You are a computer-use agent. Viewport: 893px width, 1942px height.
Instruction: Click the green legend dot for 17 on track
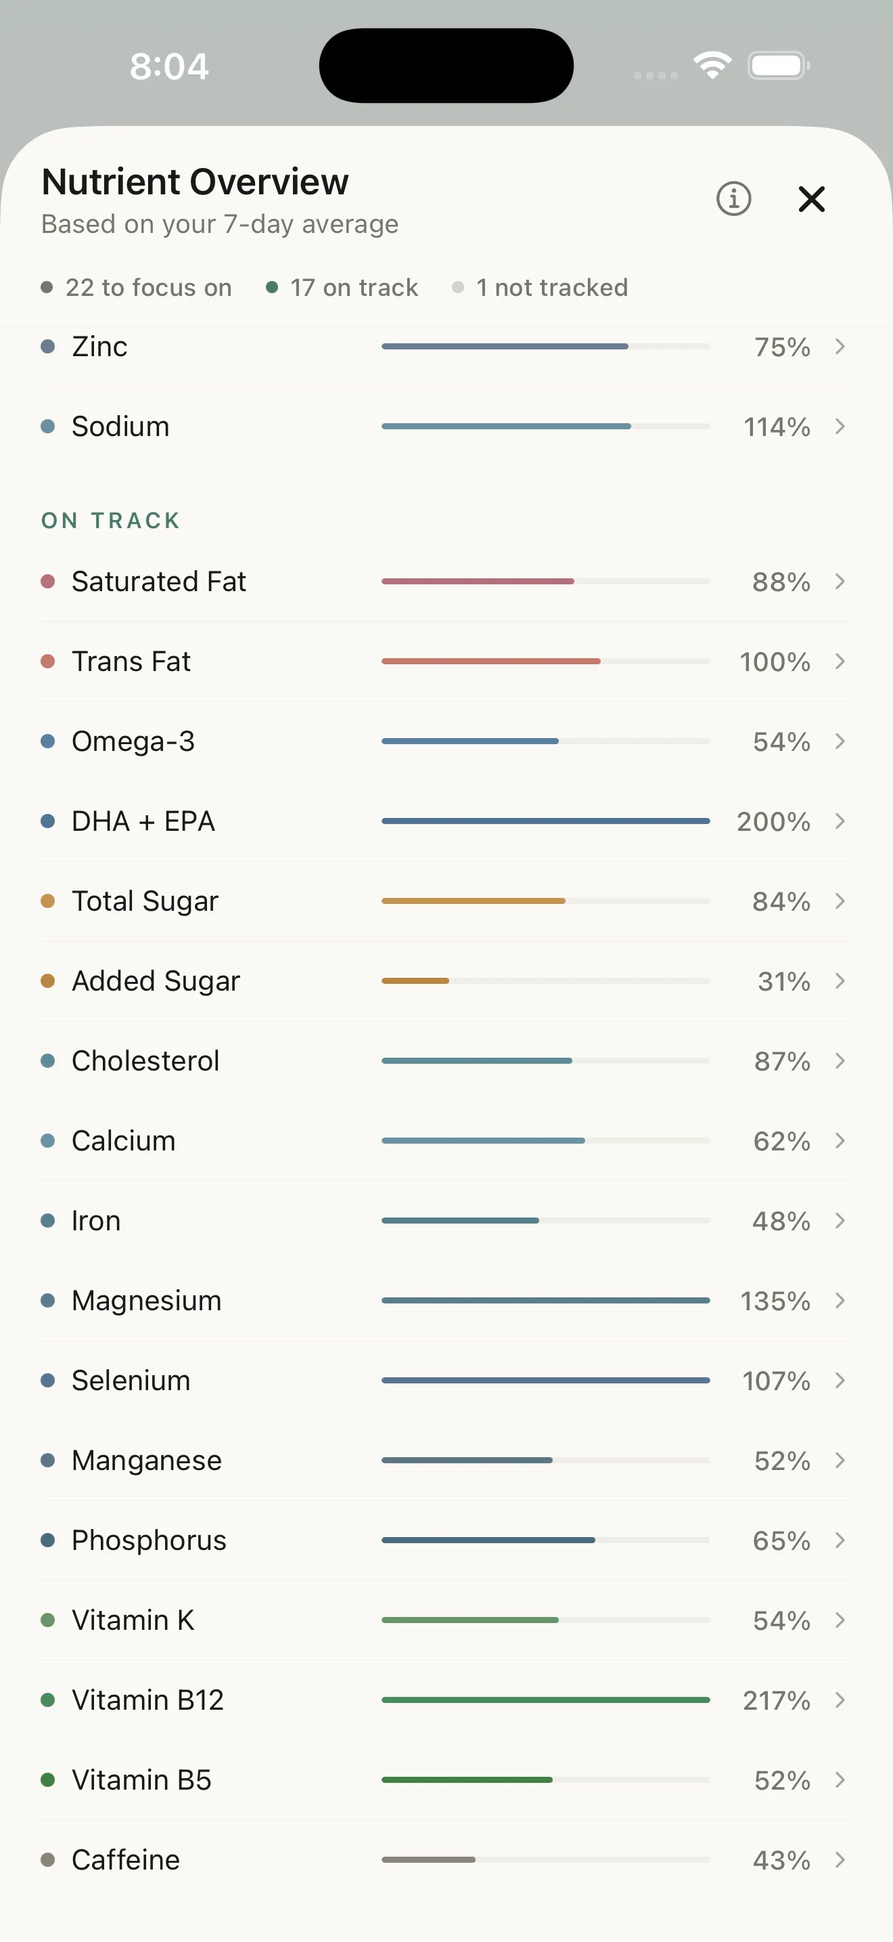[272, 287]
